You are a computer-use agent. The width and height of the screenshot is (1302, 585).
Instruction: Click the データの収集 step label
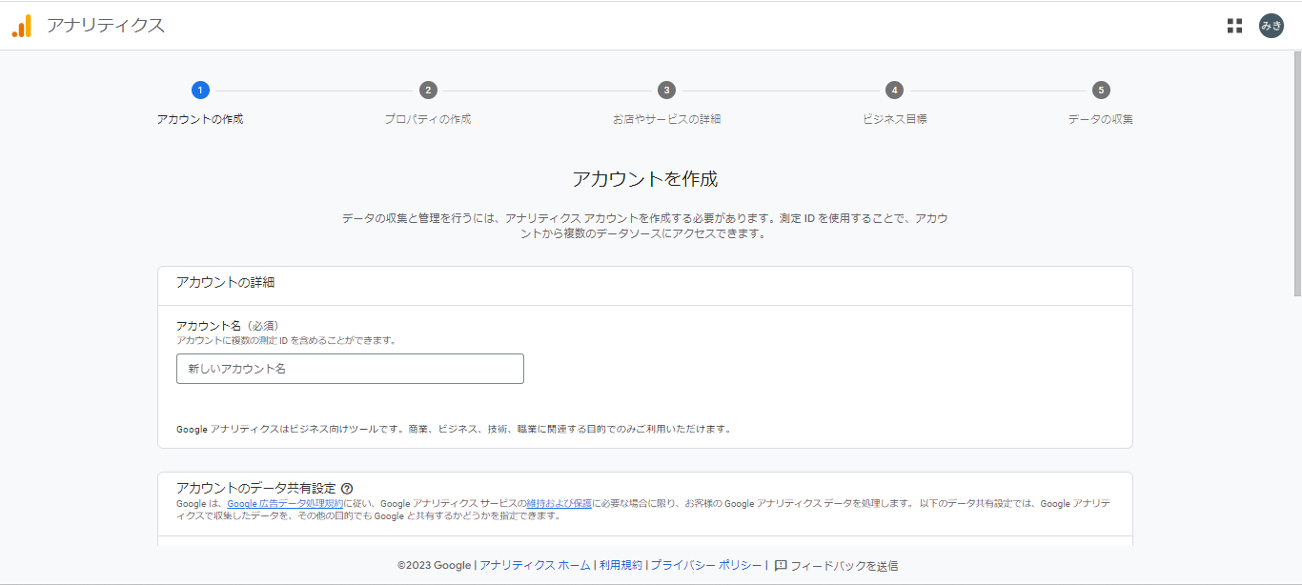pyautogui.click(x=1100, y=119)
